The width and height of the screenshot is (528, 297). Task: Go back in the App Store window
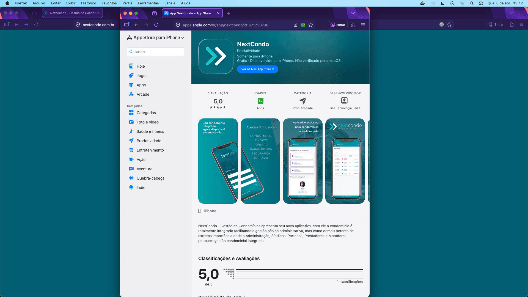(x=136, y=25)
